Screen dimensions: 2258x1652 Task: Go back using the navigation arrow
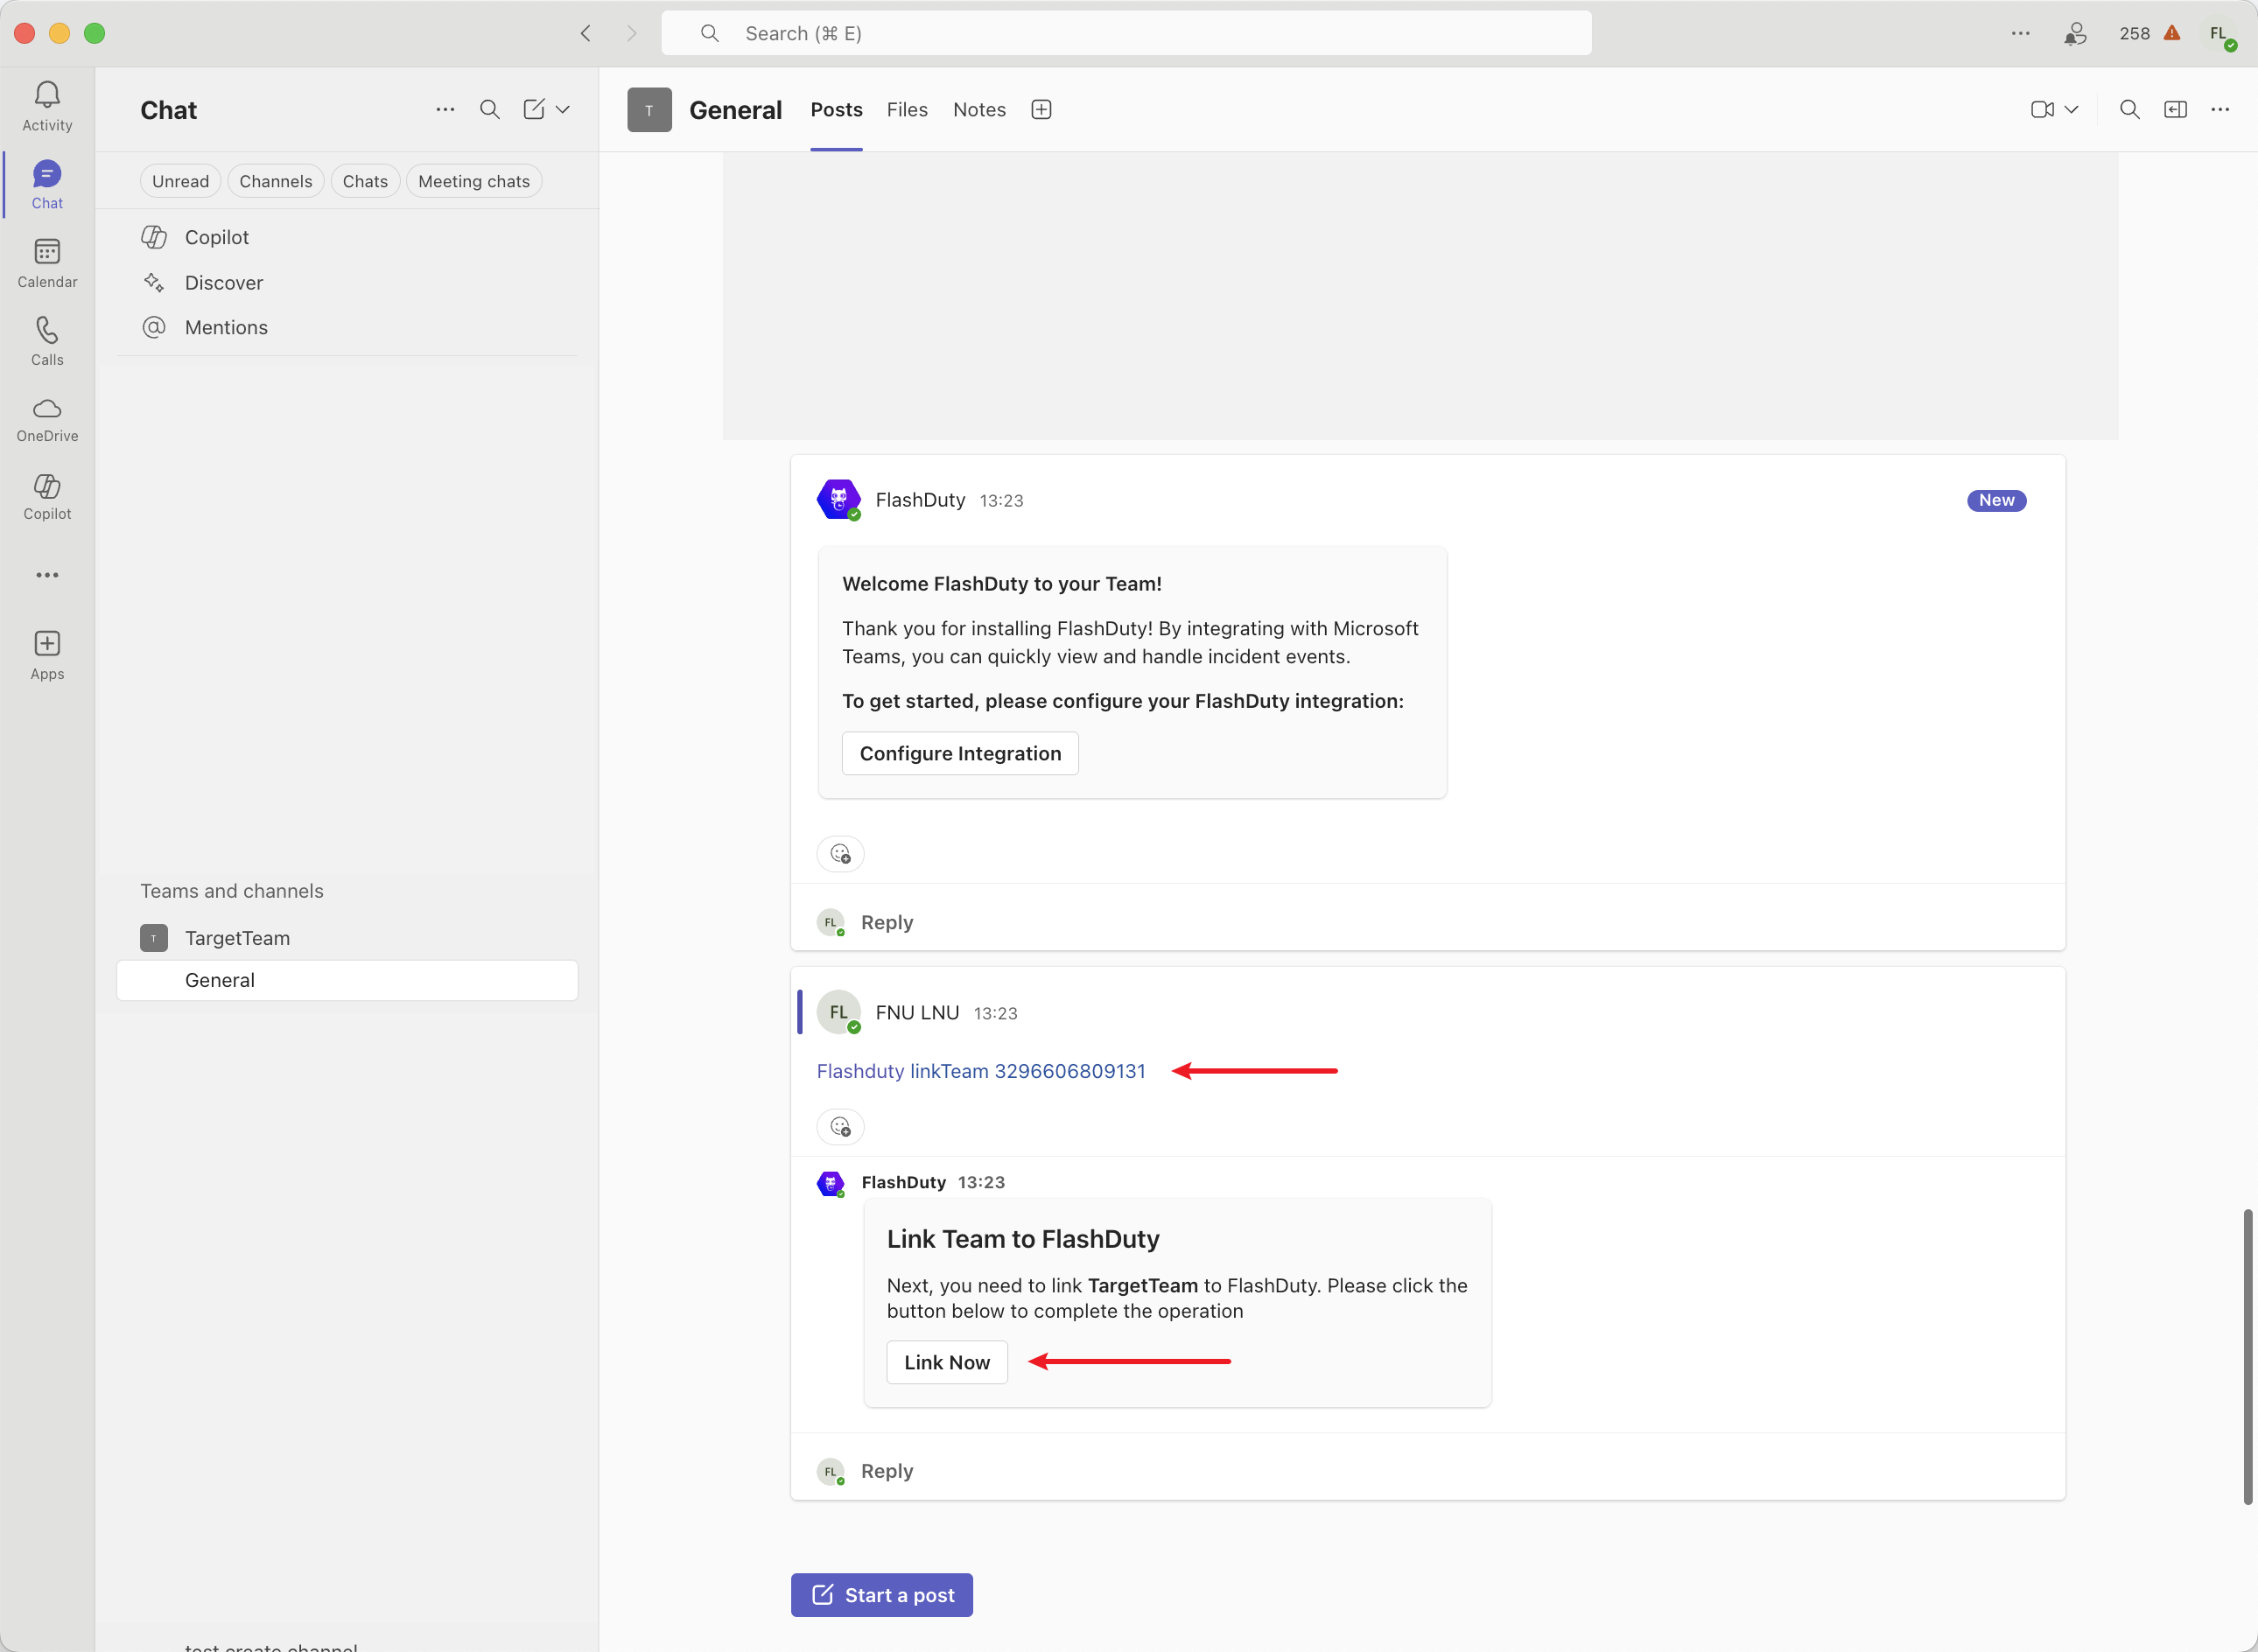click(586, 33)
